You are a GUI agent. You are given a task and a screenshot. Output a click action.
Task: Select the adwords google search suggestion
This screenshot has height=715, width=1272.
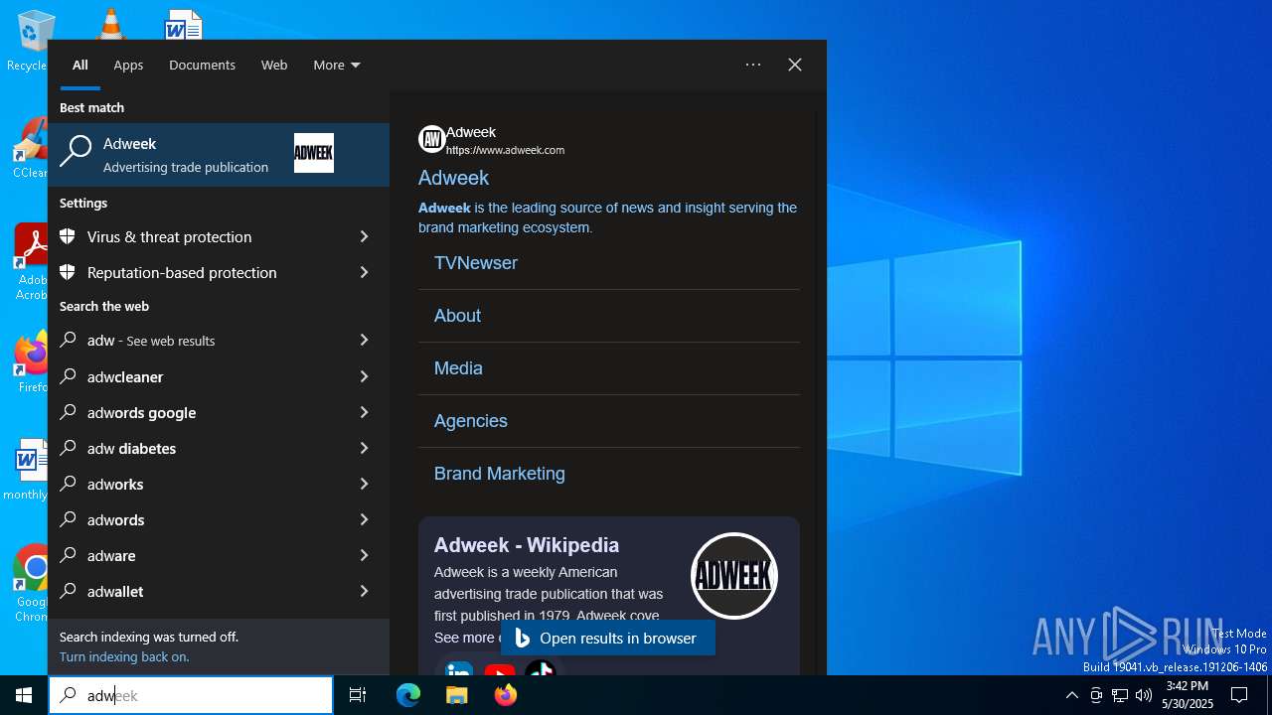click(219, 412)
